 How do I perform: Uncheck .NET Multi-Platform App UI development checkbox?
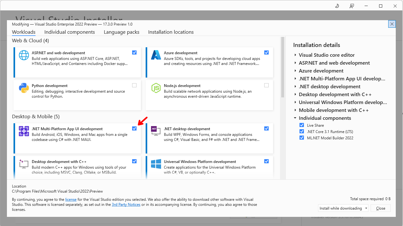(x=134, y=129)
